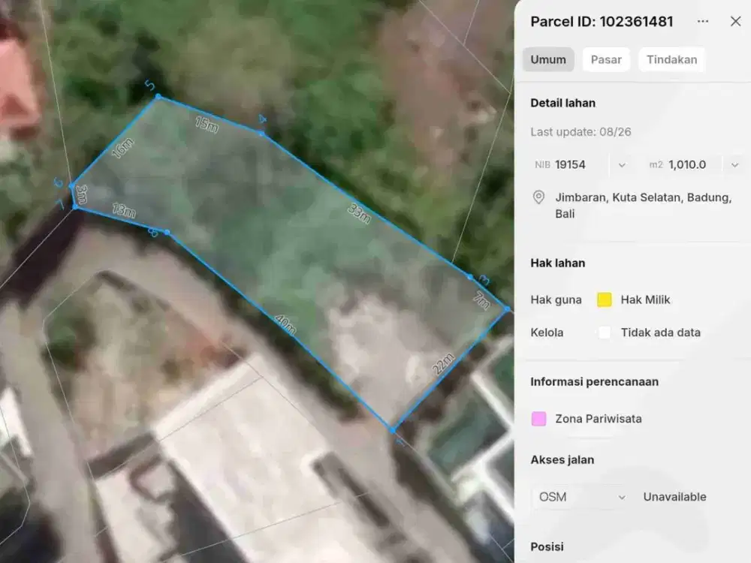Screen dimensions: 751x563
Task: Click the location pin icon
Action: 538,197
